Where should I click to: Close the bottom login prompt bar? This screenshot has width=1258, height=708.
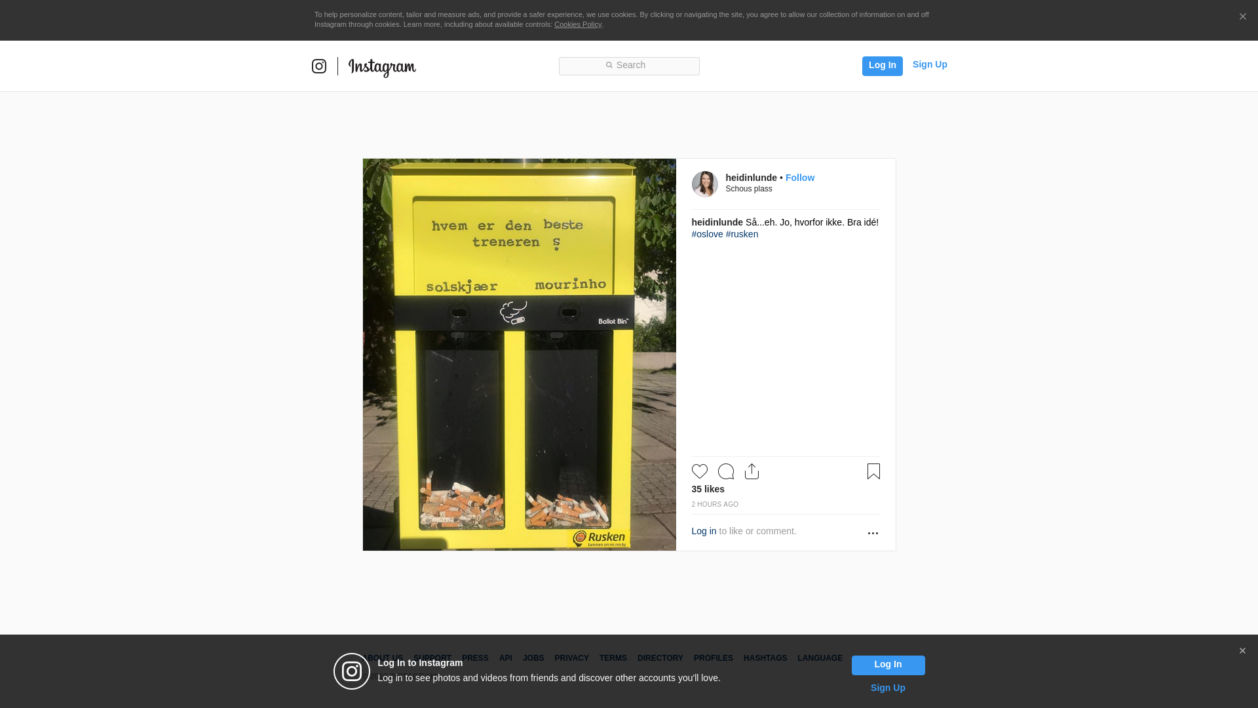coord(1242,651)
